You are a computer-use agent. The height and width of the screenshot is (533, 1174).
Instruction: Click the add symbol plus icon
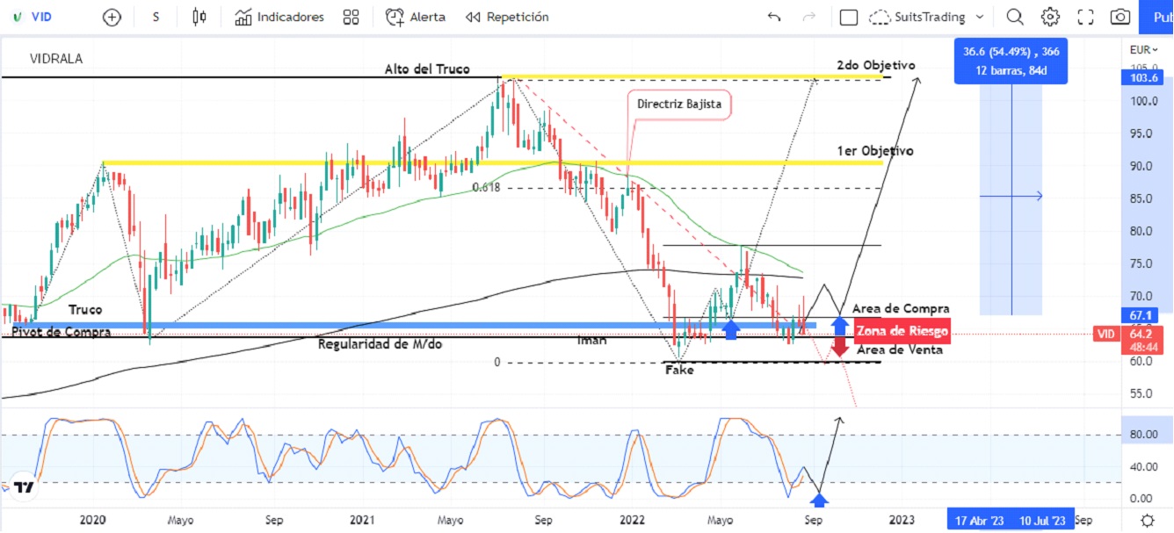(x=112, y=17)
